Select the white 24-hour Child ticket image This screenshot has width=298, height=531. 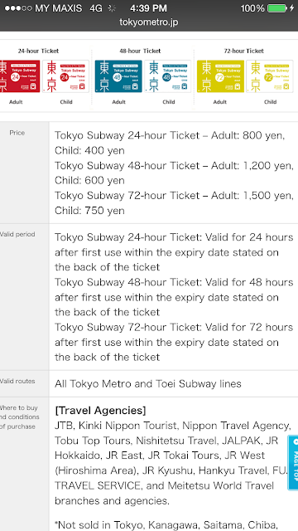(65, 76)
